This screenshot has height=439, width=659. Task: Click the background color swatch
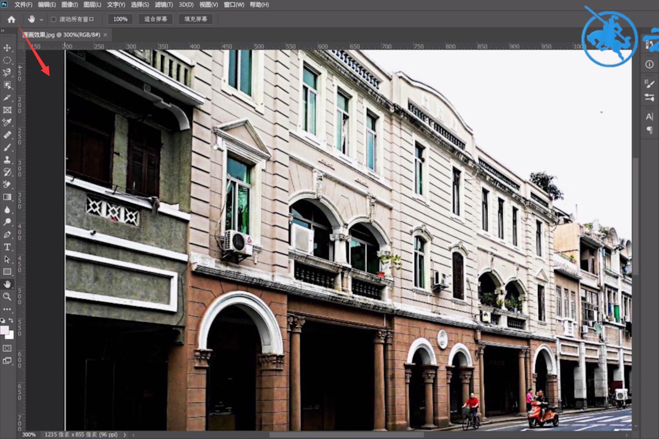tap(11, 335)
